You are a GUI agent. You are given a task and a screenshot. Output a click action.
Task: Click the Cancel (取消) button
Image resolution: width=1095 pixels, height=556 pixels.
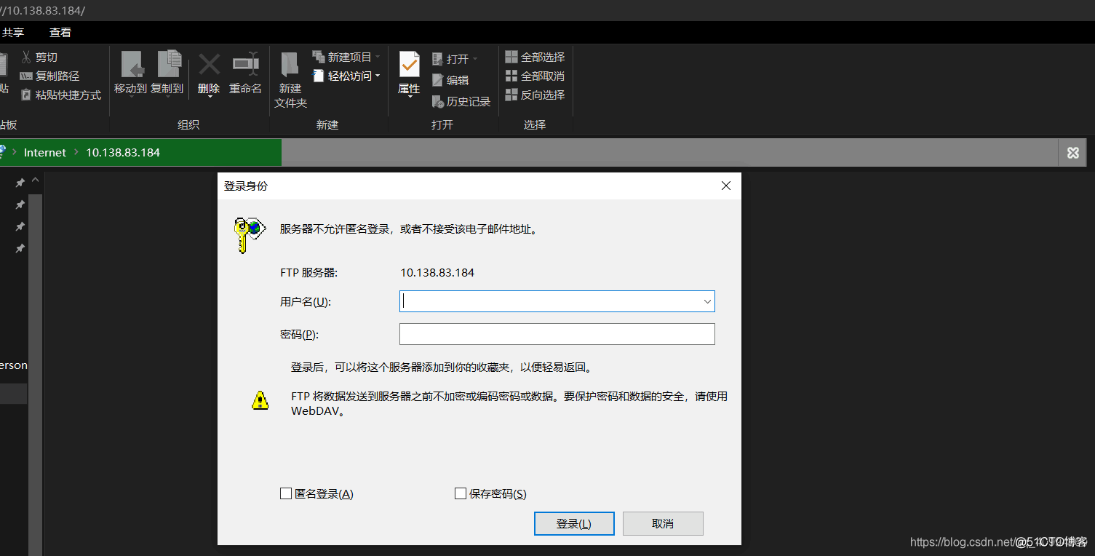pos(663,523)
